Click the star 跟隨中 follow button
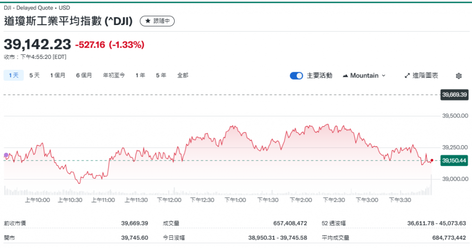This screenshot has height=248, width=472. click(x=158, y=21)
